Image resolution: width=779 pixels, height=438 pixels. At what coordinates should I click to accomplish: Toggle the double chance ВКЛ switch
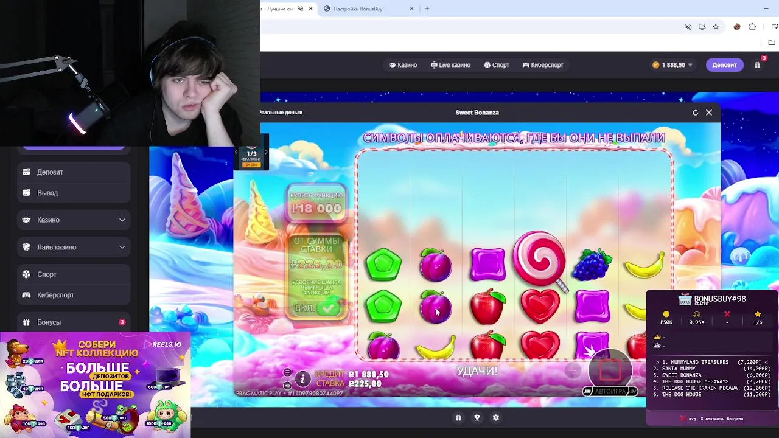point(316,308)
